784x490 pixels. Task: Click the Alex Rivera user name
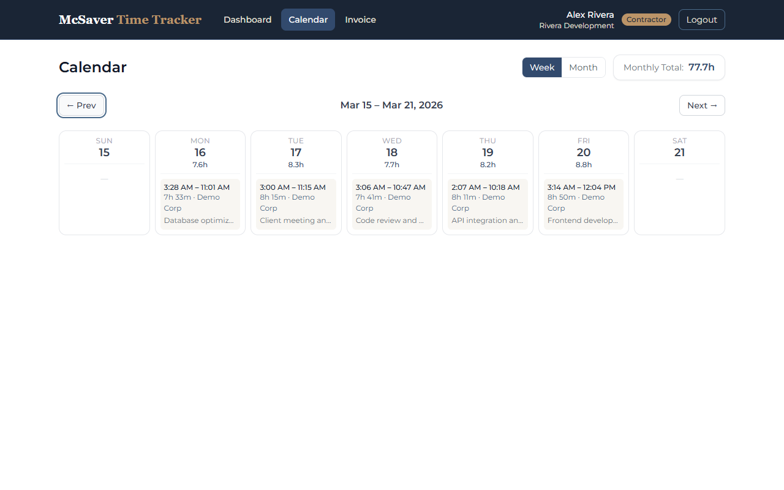590,15
